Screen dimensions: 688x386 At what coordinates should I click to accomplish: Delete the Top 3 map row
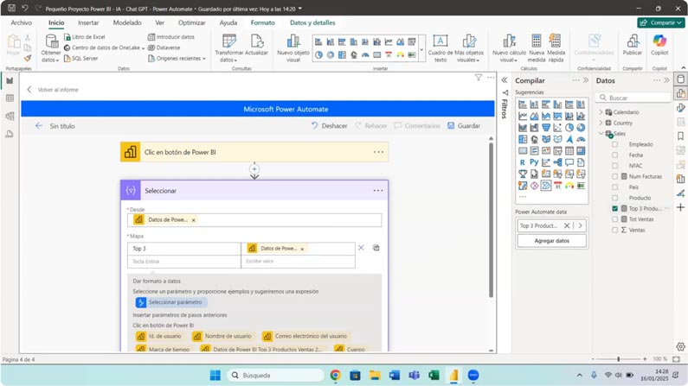pos(361,248)
